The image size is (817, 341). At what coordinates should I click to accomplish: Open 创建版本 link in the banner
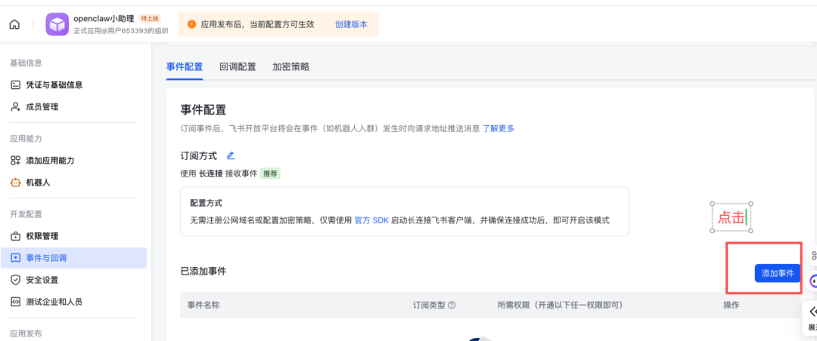351,24
